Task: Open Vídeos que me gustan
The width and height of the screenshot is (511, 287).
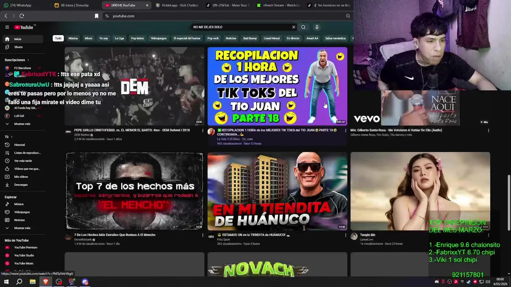Action: coord(22,169)
